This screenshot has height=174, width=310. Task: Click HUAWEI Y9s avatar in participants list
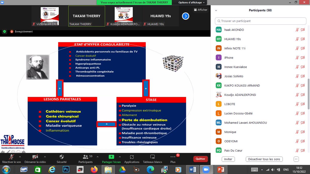219,39
